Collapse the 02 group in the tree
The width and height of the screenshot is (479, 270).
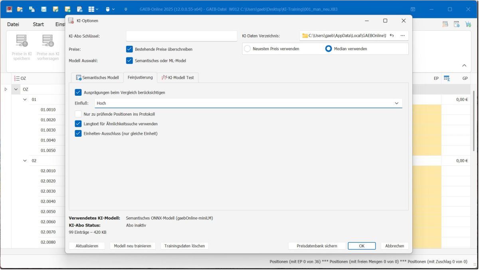click(x=25, y=161)
